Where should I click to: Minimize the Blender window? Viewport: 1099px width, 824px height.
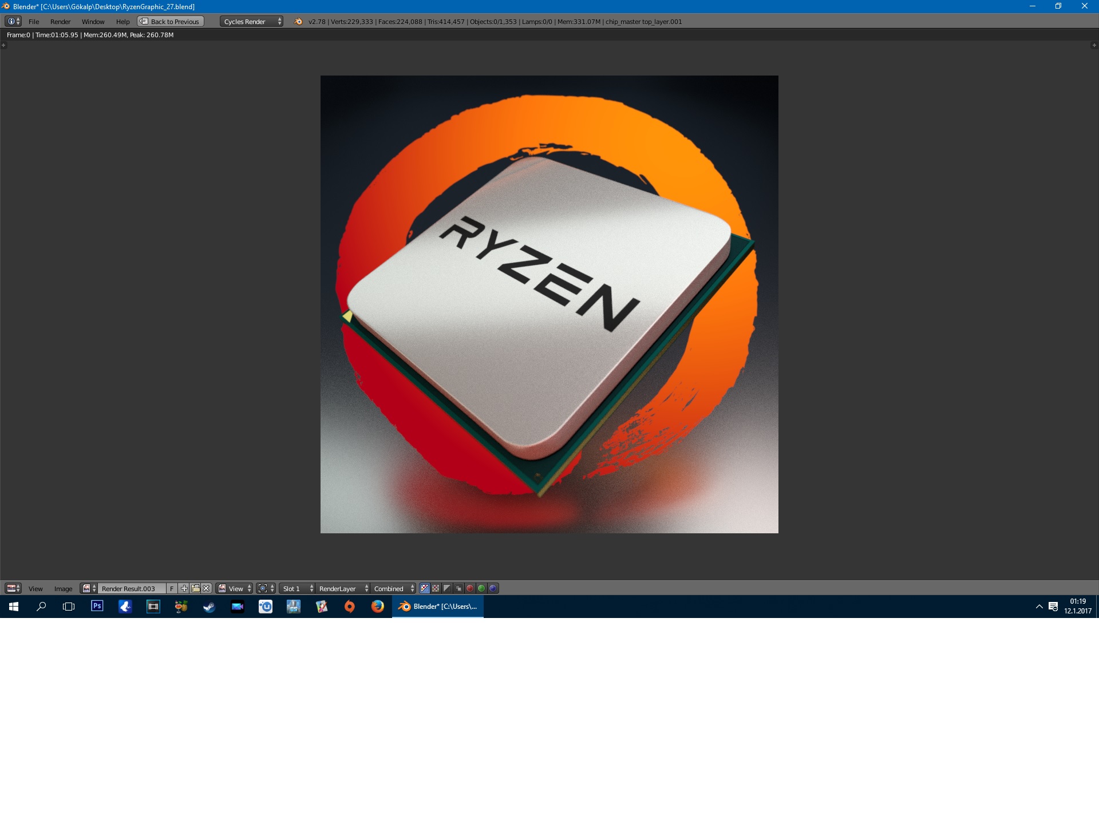click(x=1033, y=6)
